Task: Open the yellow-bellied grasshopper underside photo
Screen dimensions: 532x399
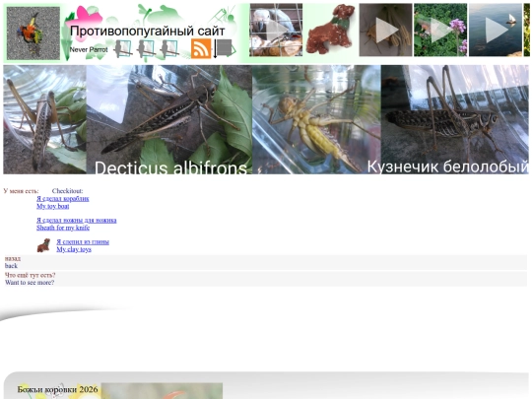Action: click(x=316, y=119)
